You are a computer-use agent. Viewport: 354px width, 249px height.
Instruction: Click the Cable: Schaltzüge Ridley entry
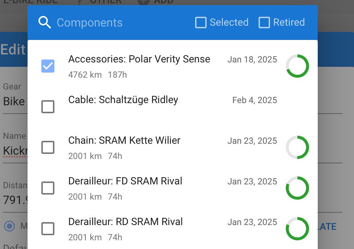(x=123, y=100)
